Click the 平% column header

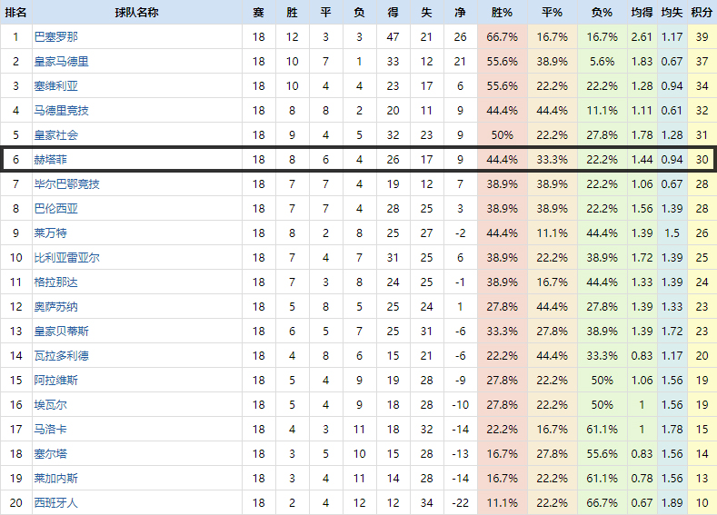coord(552,13)
